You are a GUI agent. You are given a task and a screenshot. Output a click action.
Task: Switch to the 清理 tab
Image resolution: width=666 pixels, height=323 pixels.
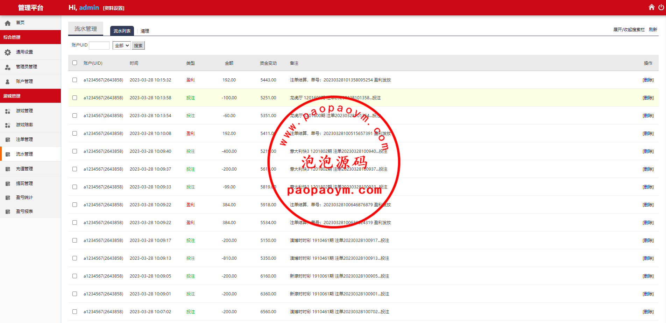pos(145,31)
